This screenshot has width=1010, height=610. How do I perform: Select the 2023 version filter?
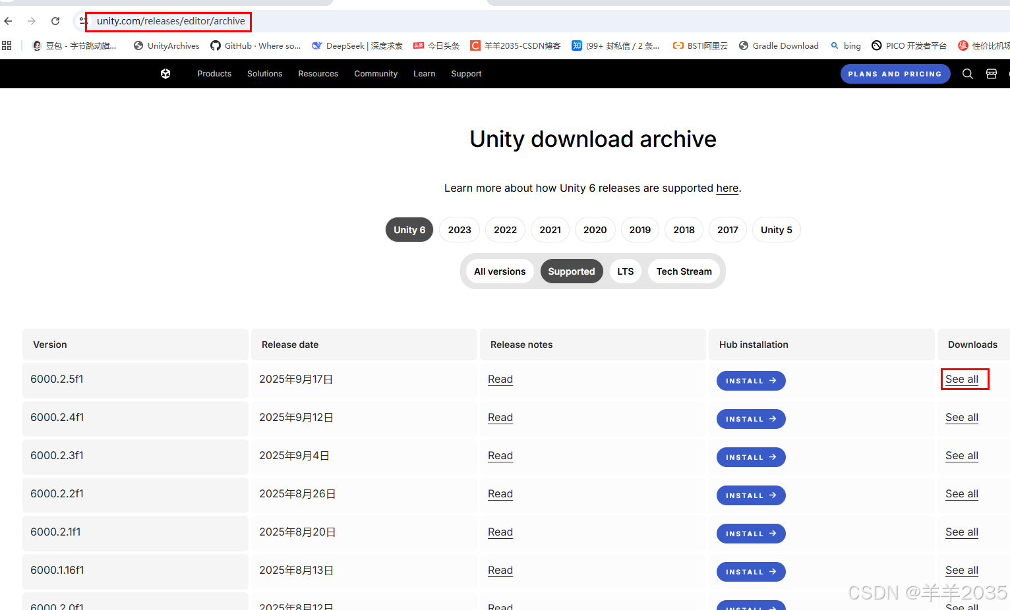(x=460, y=230)
